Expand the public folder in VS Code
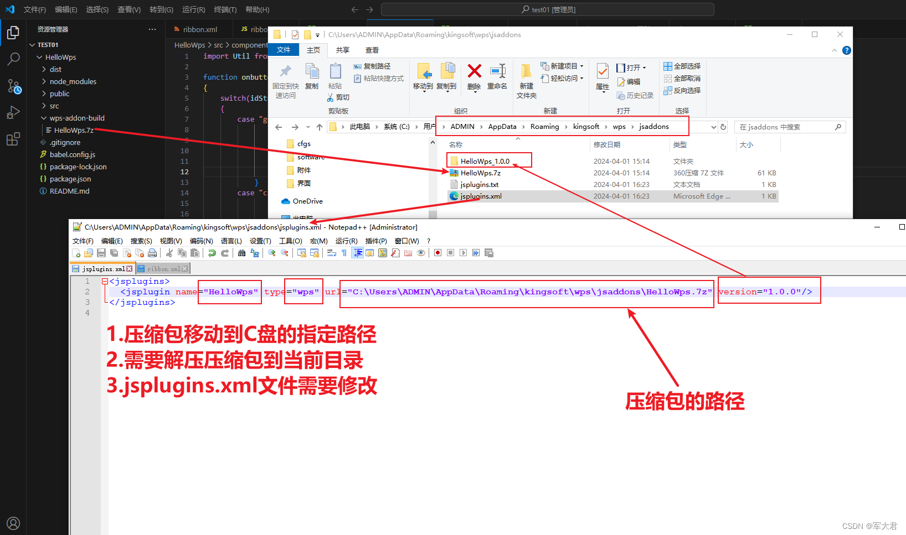Screen dimensions: 906x535 click(x=44, y=94)
